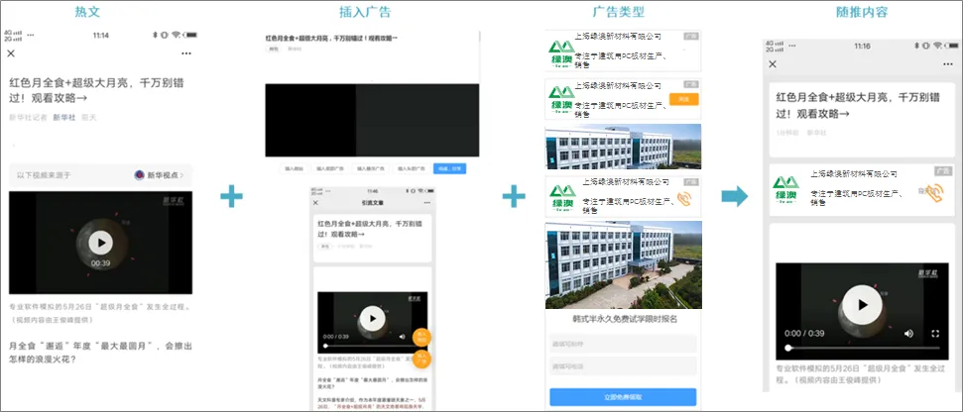Close the article in the 热文 phone
This screenshot has width=963, height=412.
(x=11, y=52)
